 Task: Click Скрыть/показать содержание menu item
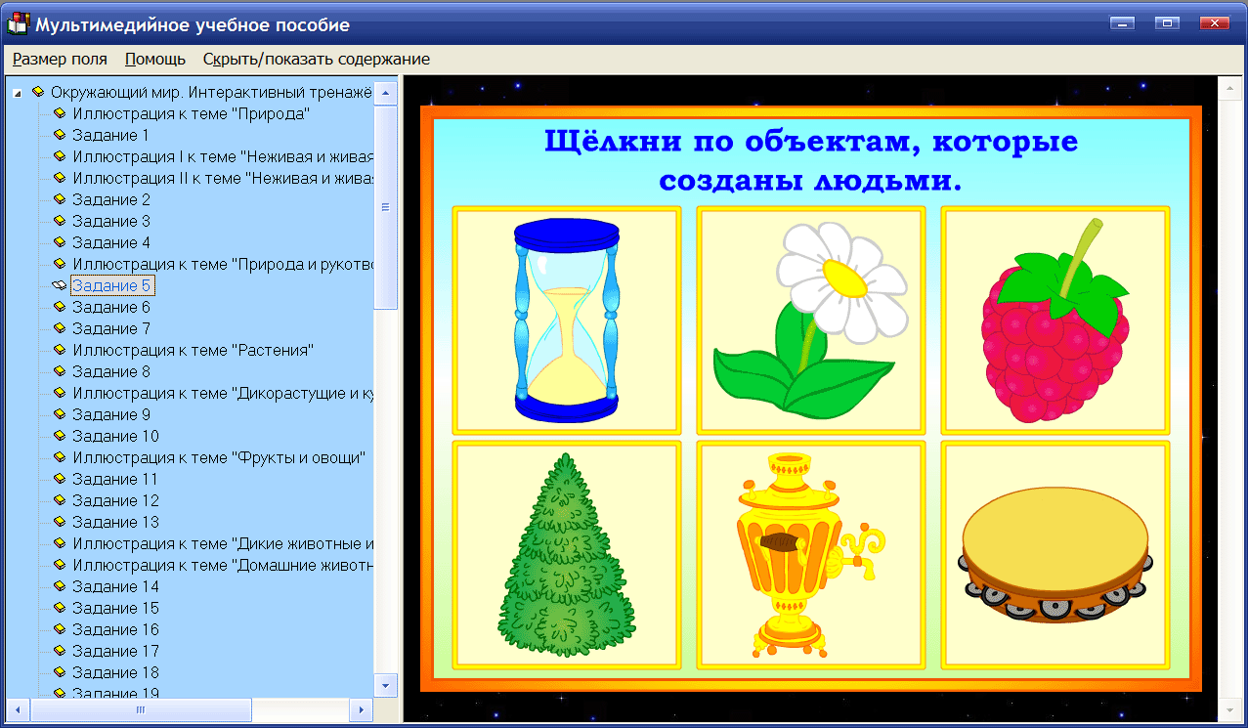tap(317, 59)
